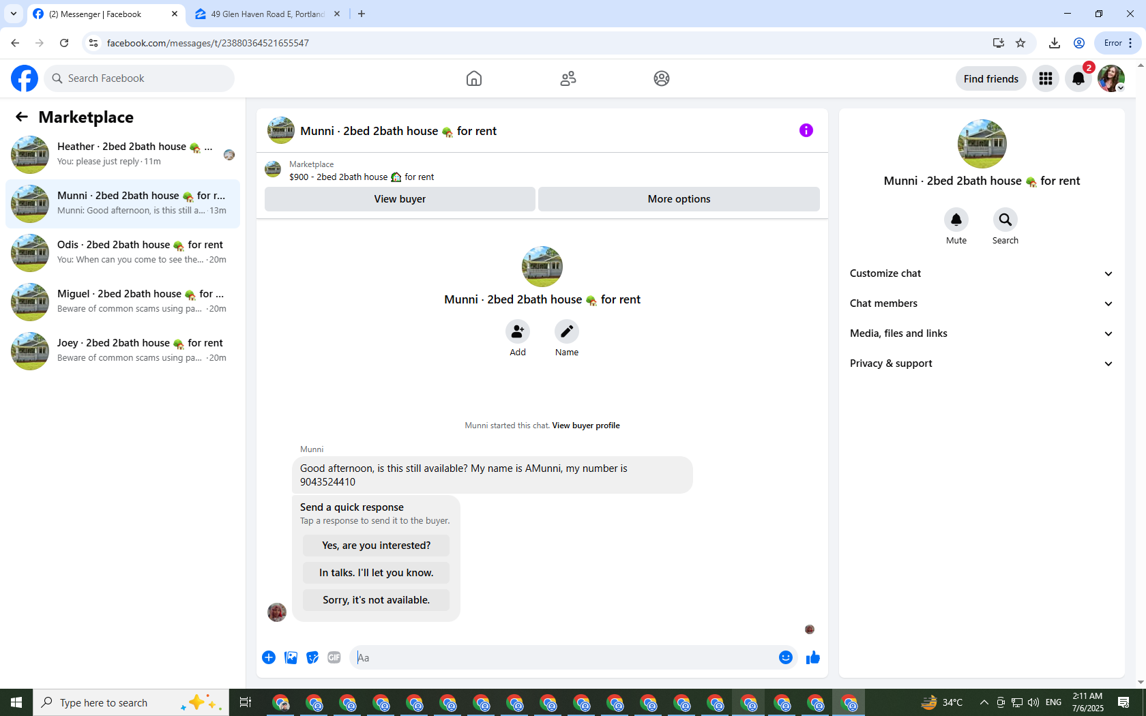The height and width of the screenshot is (716, 1146).
Task: Open the View buyer profile link
Action: (x=586, y=426)
